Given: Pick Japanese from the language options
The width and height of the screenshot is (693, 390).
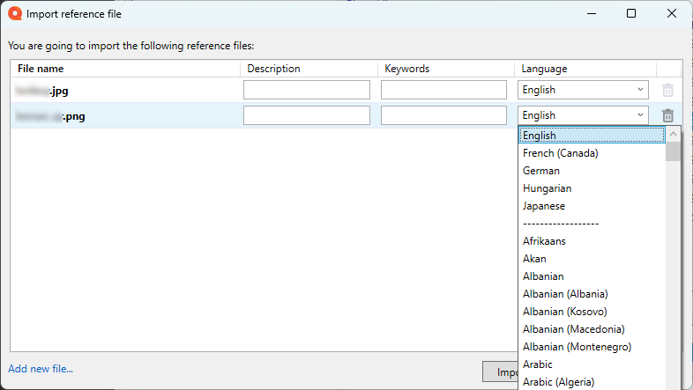Looking at the screenshot, I should point(544,206).
